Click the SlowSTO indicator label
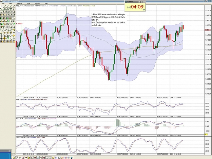The width and height of the screenshot is (212, 159). pos(22,137)
